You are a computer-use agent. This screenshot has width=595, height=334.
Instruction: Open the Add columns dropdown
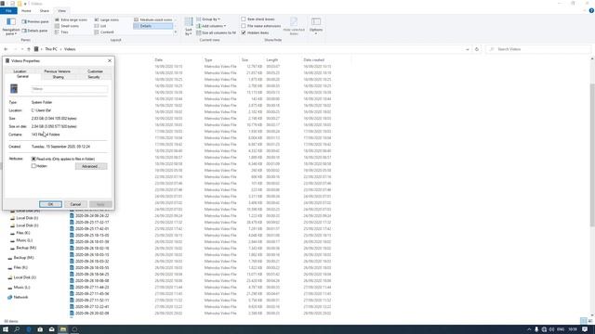tap(211, 26)
